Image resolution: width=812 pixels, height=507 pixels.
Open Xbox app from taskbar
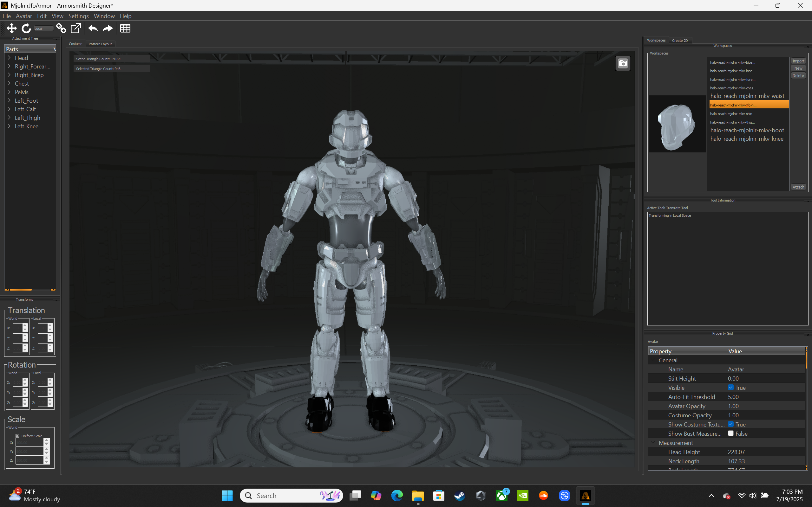tap(502, 496)
